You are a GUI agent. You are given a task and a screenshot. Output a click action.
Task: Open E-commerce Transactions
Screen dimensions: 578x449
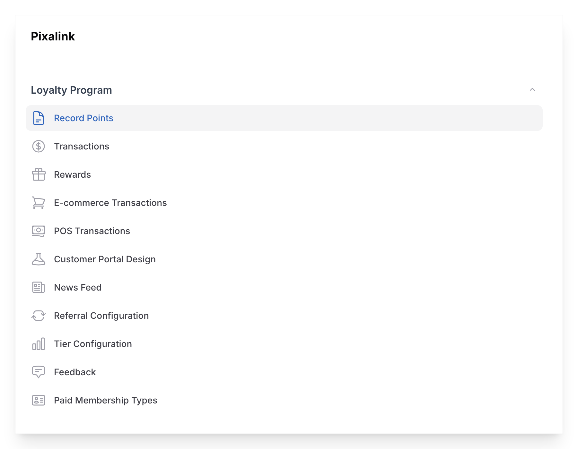click(x=110, y=203)
